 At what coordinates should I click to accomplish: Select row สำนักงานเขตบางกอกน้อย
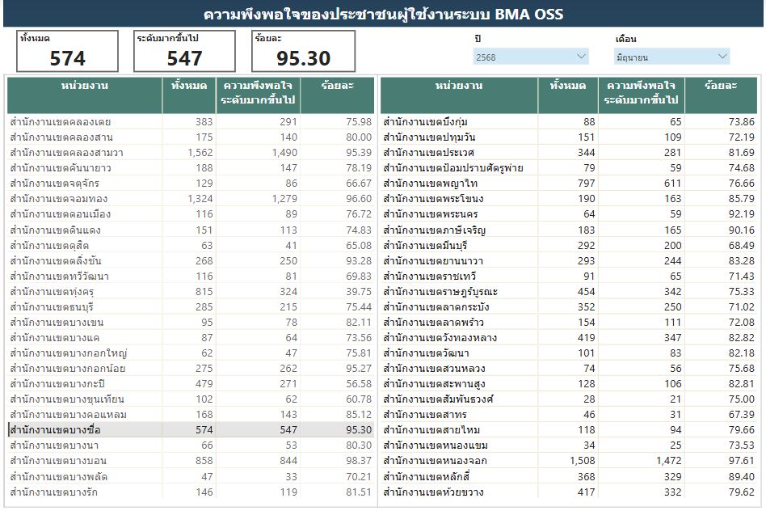tap(191, 368)
